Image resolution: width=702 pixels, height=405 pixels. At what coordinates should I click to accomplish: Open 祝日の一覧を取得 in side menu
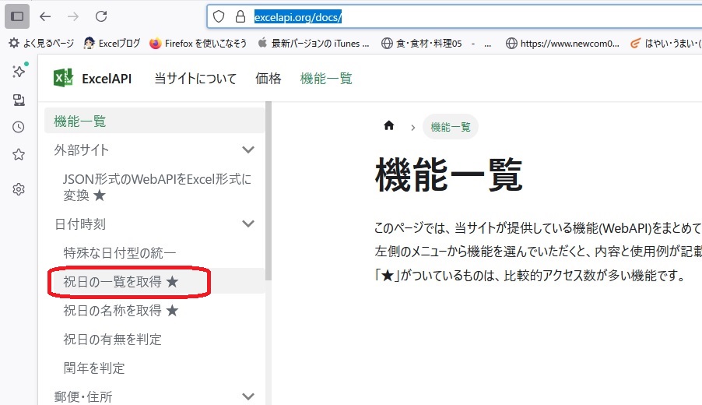point(121,282)
